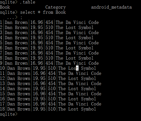Click 'The Lost Symbol' in row 2
The width and height of the screenshot is (141, 121).
pos(74,28)
